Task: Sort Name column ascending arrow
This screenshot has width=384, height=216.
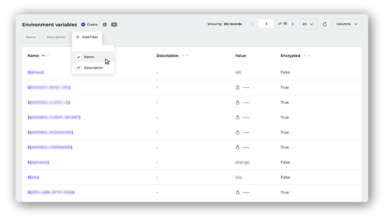Action: click(x=43, y=56)
